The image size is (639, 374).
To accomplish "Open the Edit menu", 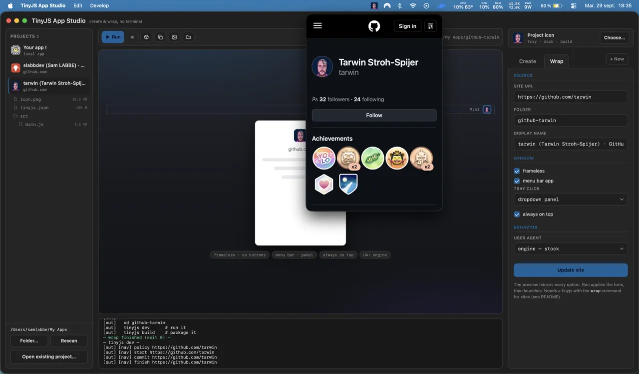I will [78, 5].
